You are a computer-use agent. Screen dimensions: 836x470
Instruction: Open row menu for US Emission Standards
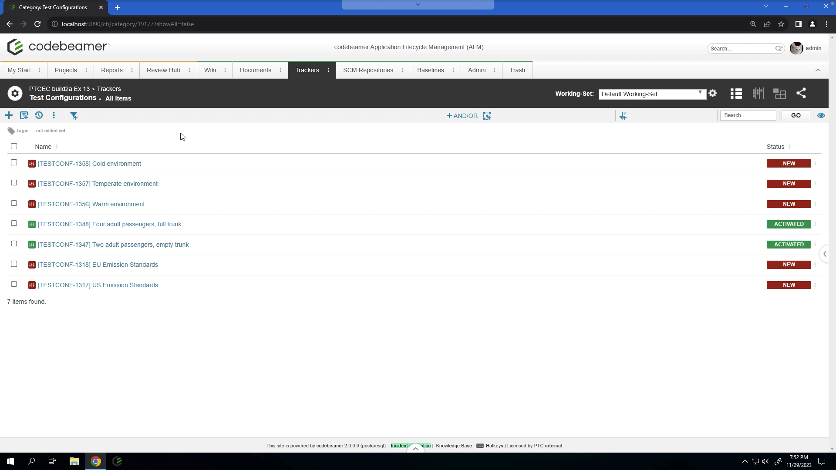coord(815,285)
